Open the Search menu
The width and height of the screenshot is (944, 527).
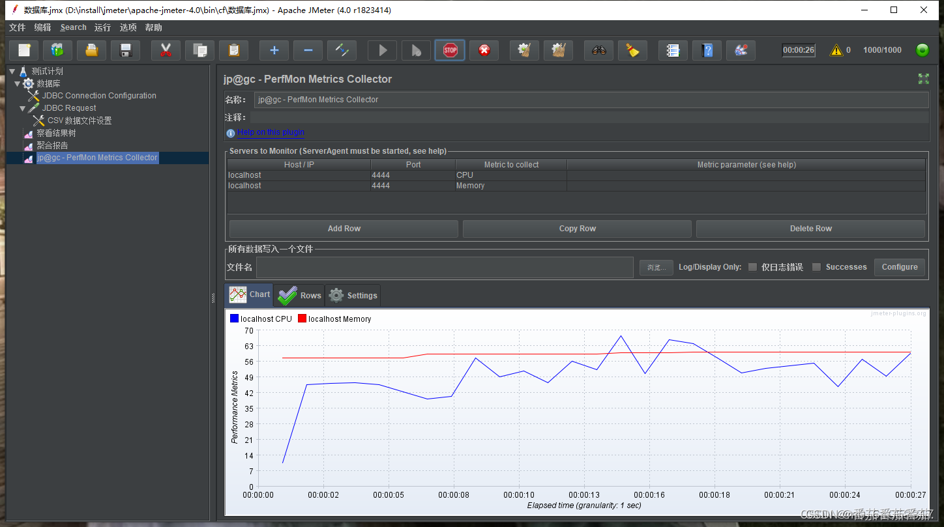coord(73,27)
